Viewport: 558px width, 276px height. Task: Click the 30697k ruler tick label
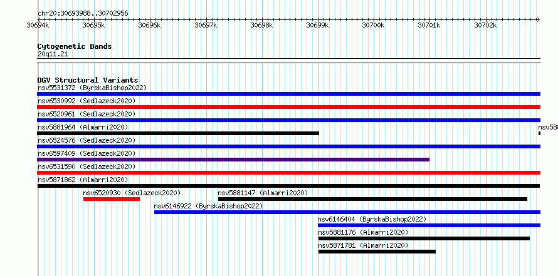pyautogui.click(x=206, y=25)
